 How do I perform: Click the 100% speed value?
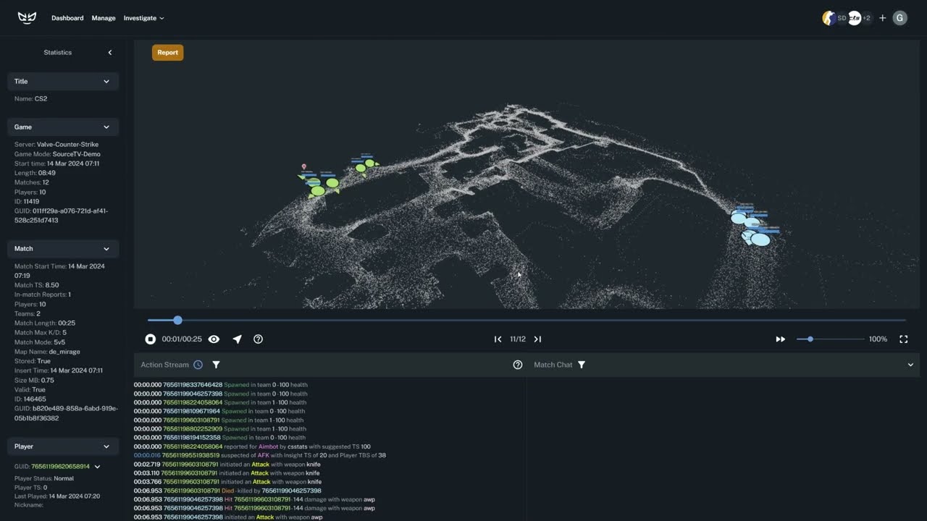click(878, 339)
